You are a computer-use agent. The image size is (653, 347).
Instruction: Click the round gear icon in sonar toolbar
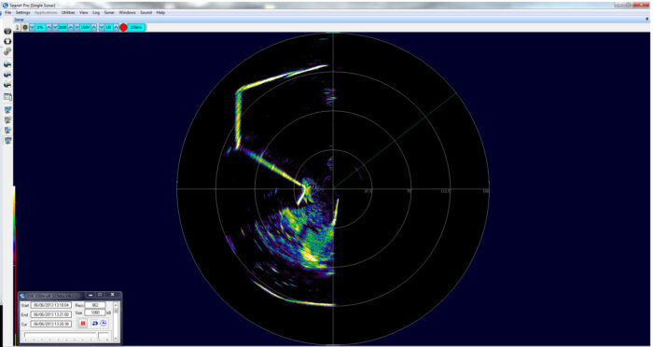25,27
